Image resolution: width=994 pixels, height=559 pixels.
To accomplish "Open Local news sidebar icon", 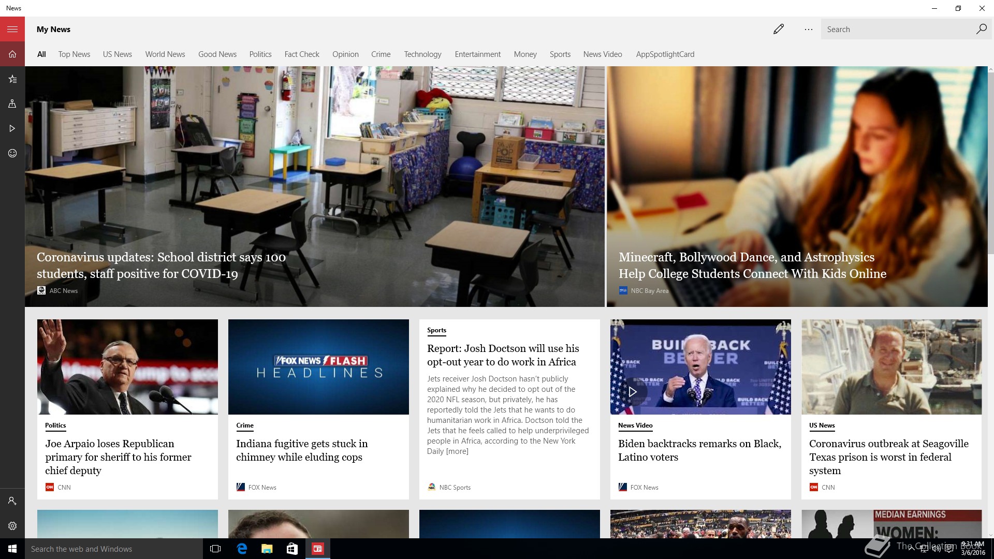I will [x=12, y=104].
